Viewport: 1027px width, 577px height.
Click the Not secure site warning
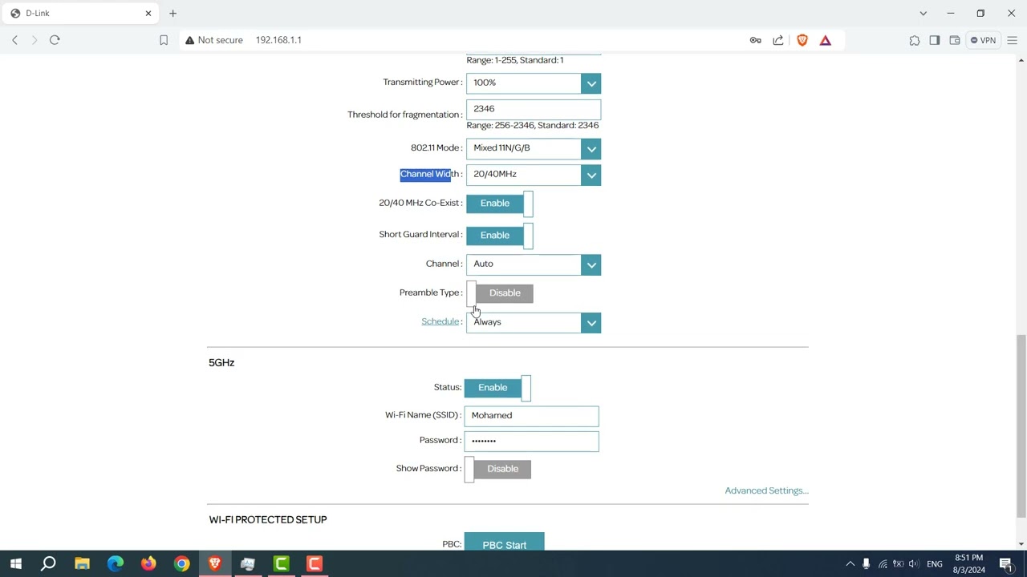click(x=213, y=40)
